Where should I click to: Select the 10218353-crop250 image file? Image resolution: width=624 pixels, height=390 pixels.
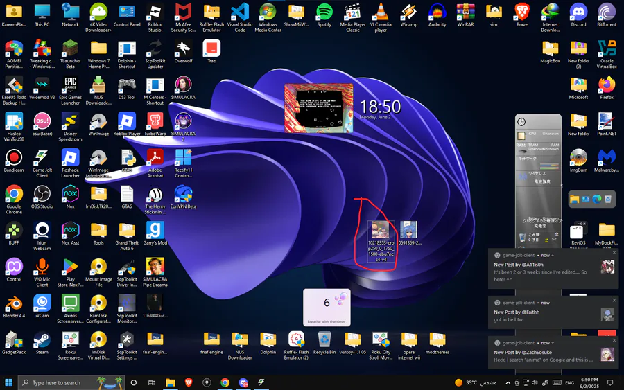click(x=381, y=241)
